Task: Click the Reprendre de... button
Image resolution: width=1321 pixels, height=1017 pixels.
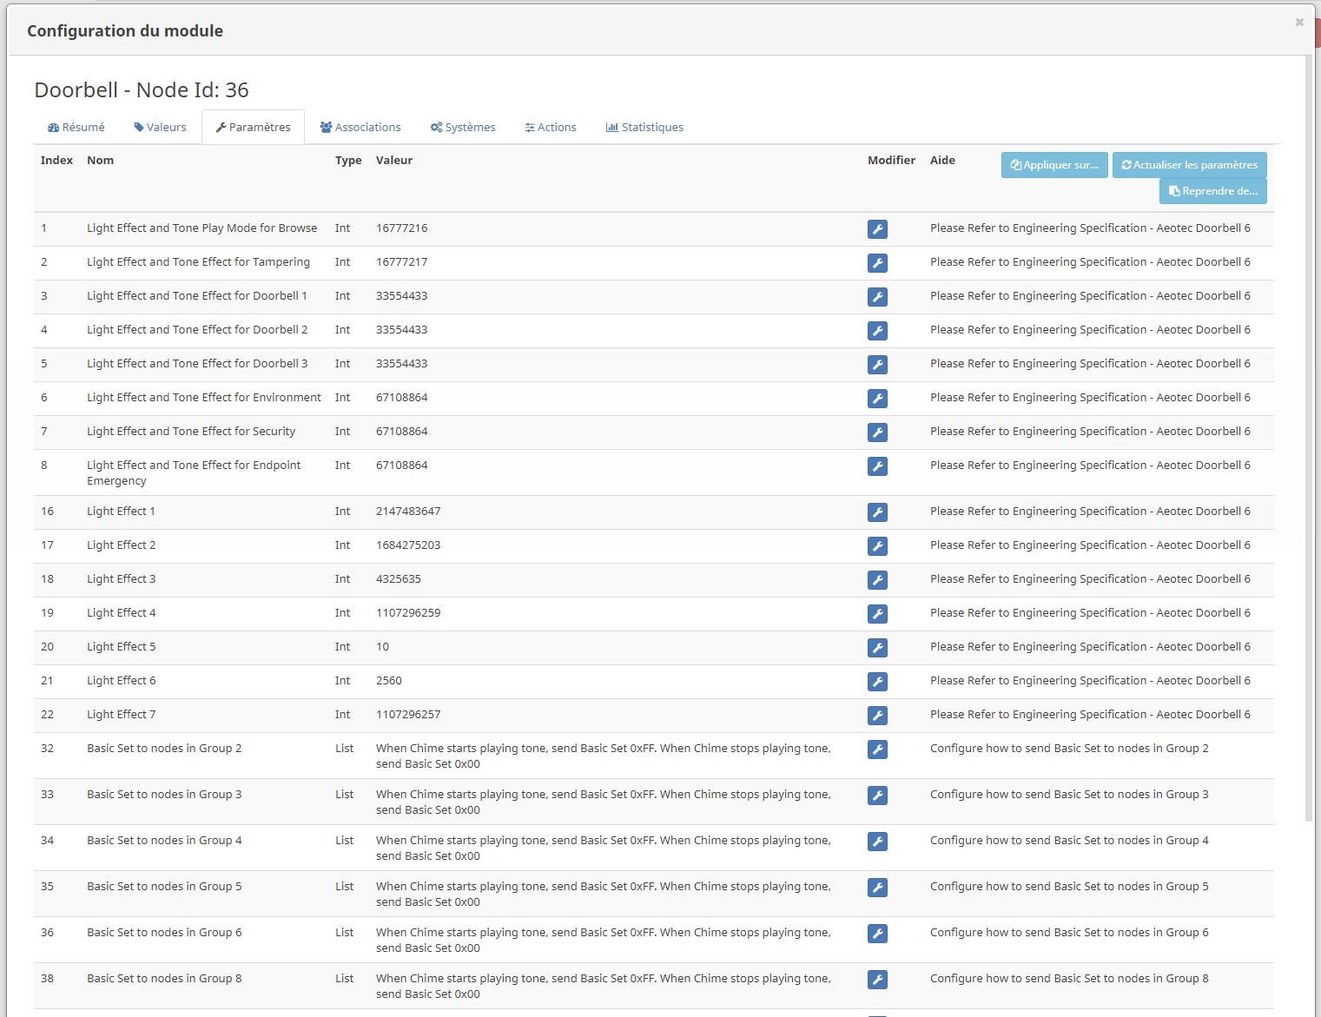Action: pos(1212,191)
